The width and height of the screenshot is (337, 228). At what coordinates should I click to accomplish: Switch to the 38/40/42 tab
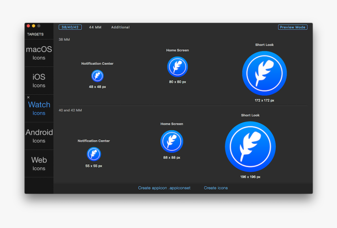click(70, 27)
